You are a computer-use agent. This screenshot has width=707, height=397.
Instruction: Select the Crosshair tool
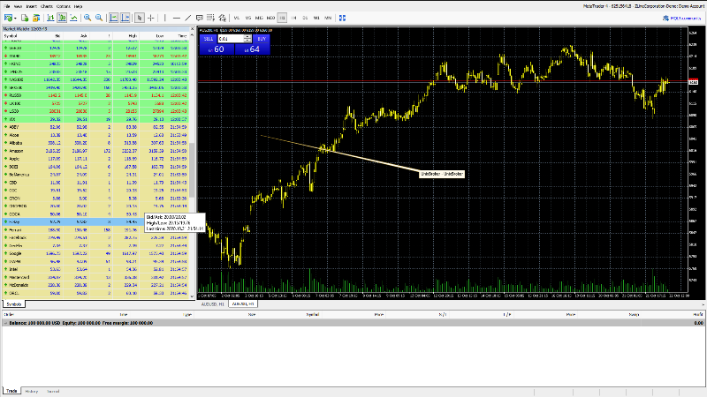151,18
